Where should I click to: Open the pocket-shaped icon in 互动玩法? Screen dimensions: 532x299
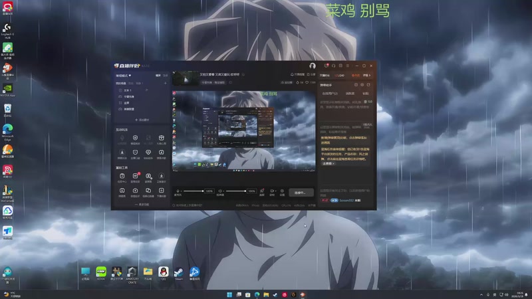point(135,153)
